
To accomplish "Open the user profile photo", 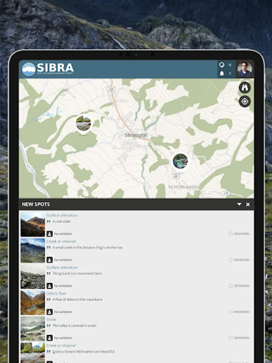I will [x=245, y=69].
